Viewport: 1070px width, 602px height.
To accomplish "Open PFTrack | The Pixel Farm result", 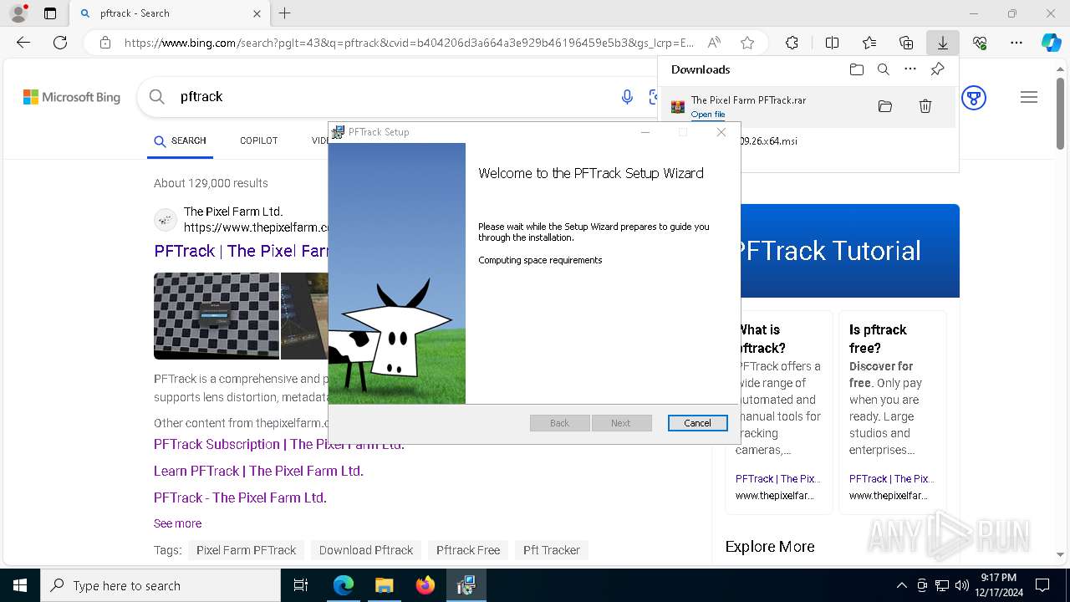I will 242,251.
